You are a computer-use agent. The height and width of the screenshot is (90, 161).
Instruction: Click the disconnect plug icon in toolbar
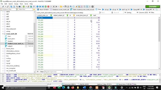pos(8,6)
